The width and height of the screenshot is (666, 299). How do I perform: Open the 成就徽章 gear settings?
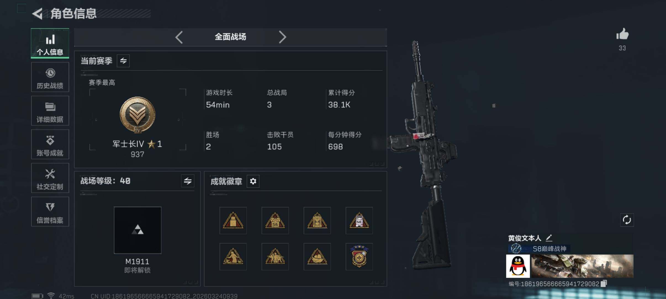click(253, 181)
